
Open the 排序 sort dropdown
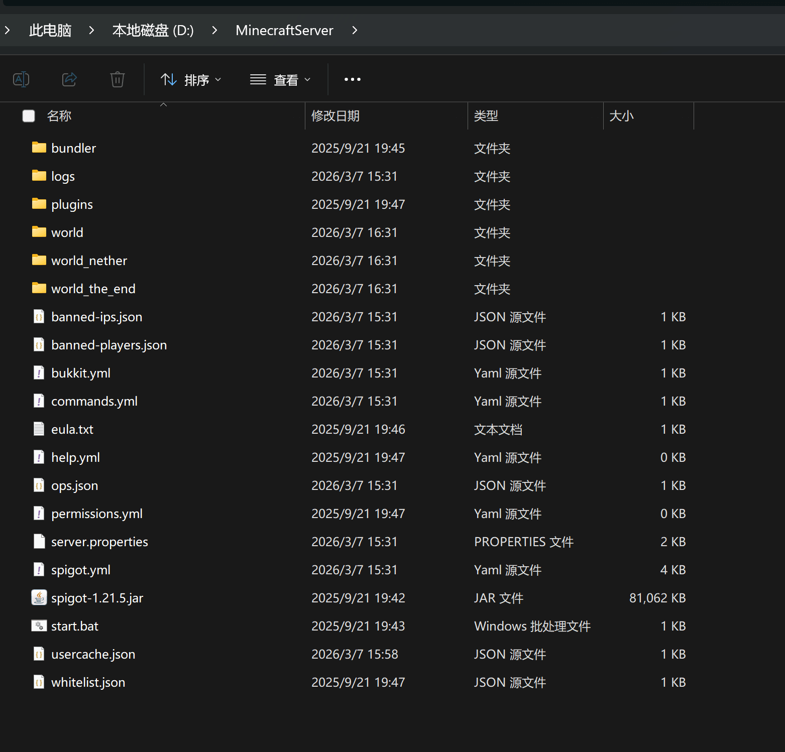click(x=191, y=80)
